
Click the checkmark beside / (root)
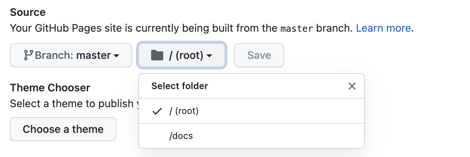click(157, 111)
